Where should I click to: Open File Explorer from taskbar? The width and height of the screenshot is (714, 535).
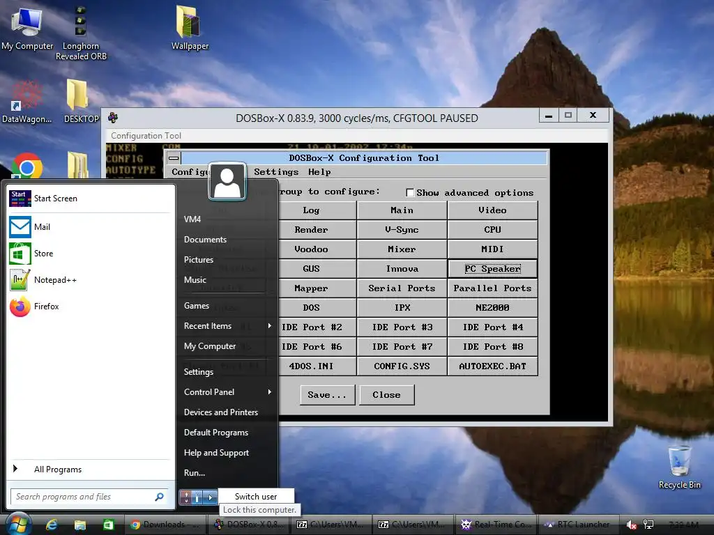[x=79, y=525]
